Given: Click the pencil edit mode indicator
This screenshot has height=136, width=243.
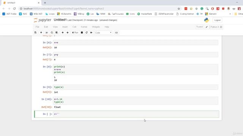Looking at the screenshot, I should [207, 27].
